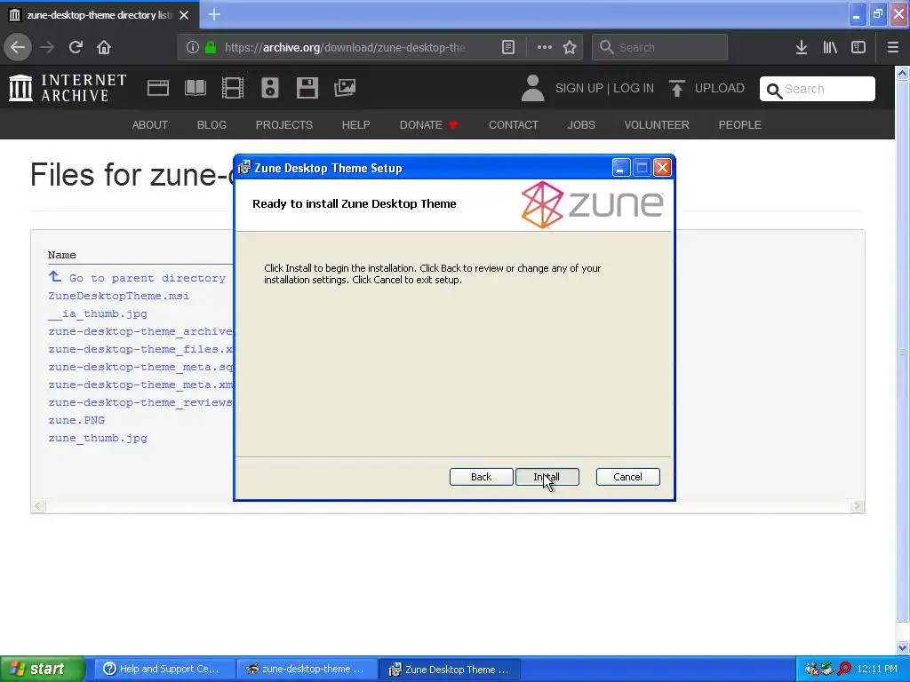Open Internet Archive web icon
The image size is (910, 682).
click(x=158, y=88)
